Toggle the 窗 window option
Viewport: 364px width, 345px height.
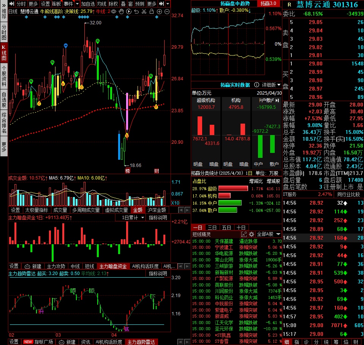pyautogui.click(x=130, y=4)
